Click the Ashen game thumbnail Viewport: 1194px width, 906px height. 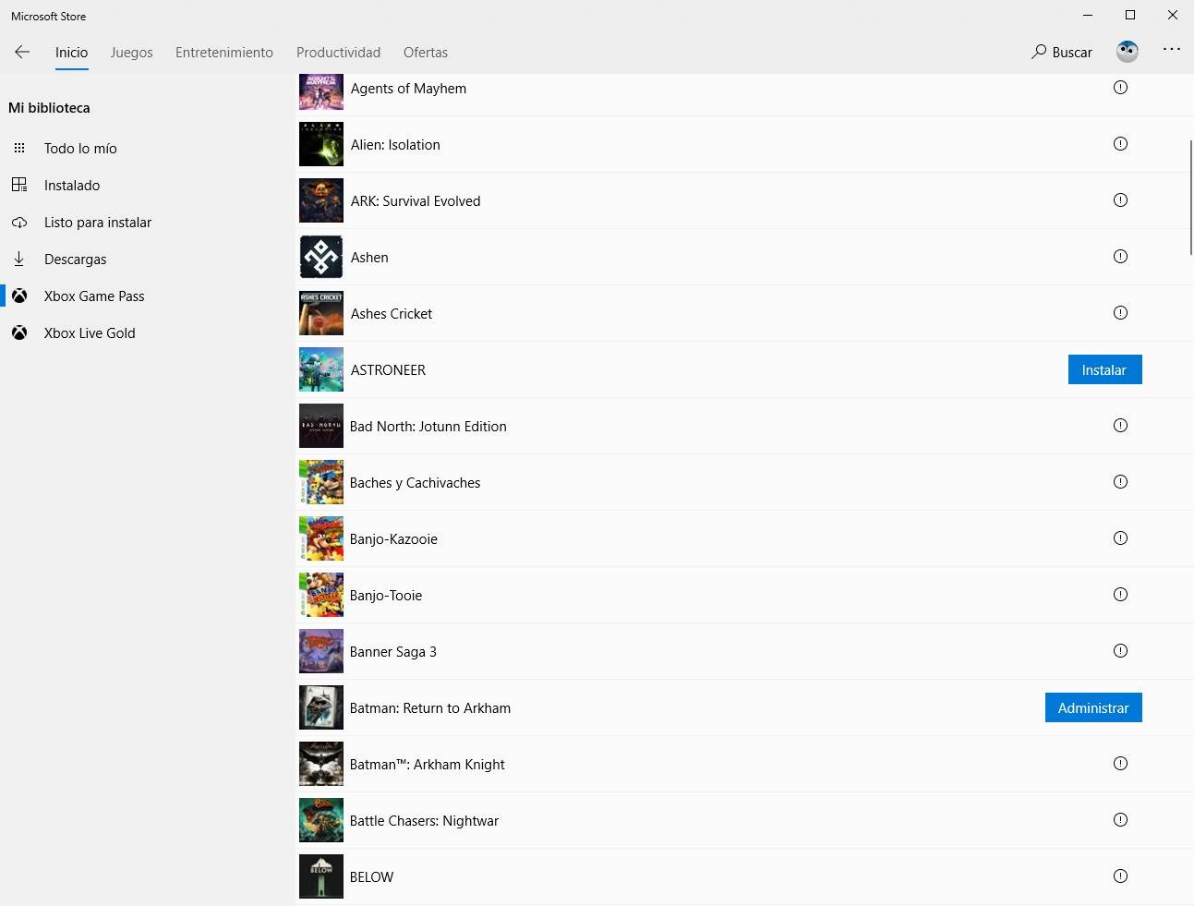(321, 257)
